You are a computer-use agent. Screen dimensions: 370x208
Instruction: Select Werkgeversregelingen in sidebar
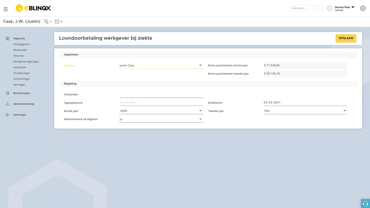tap(26, 62)
